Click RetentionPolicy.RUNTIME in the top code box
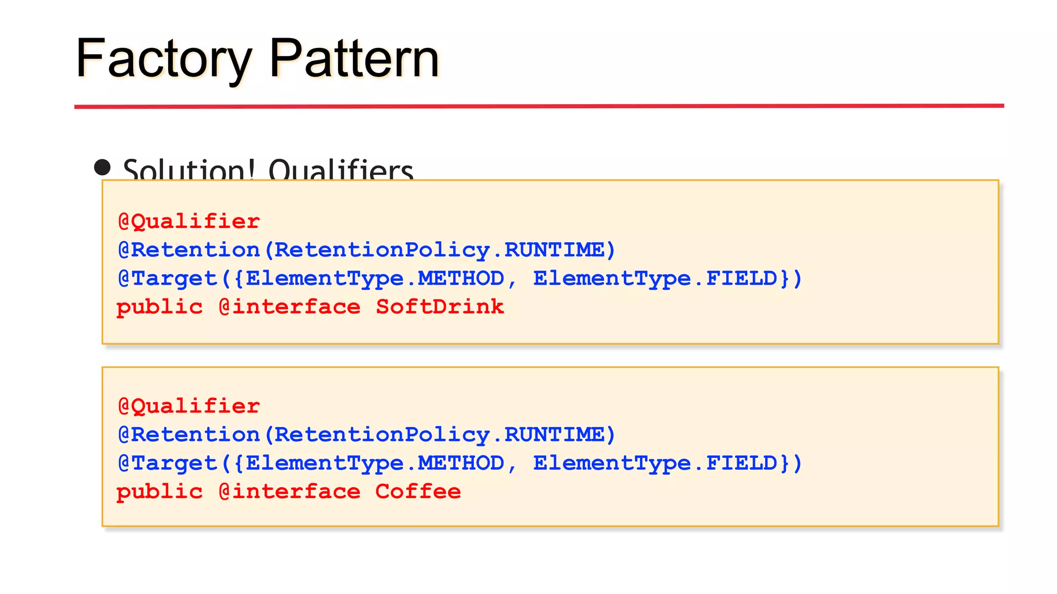This screenshot has height=594, width=1057. click(439, 250)
